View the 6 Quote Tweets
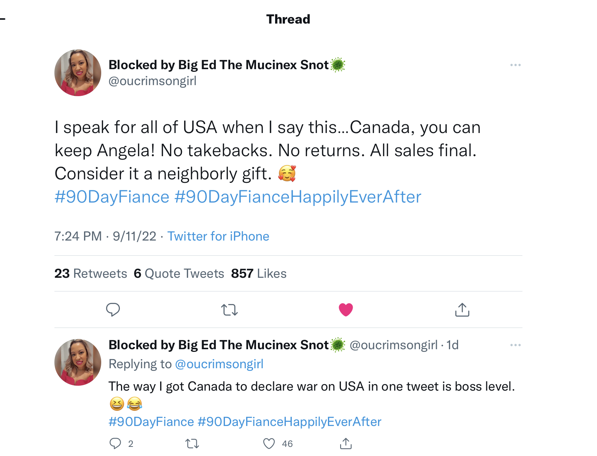Screen dimensions: 597x456 point(179,274)
